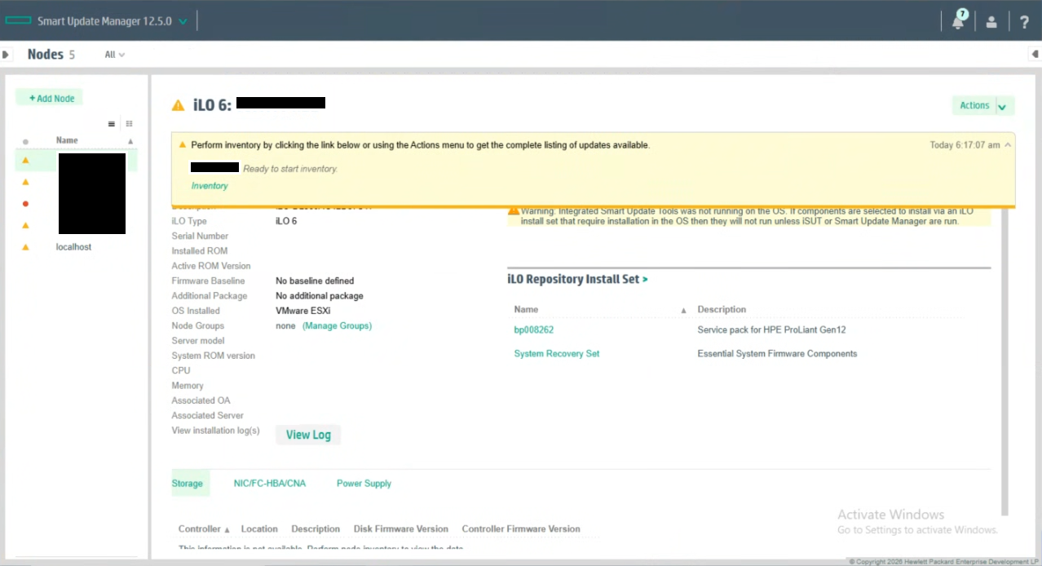Open the help question mark icon
1042x566 pixels.
(1025, 22)
